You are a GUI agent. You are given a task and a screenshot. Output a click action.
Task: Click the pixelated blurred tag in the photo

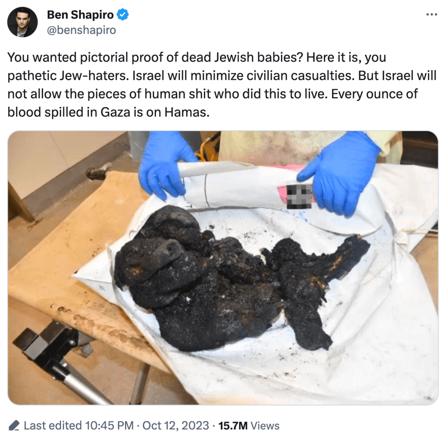pos(299,196)
